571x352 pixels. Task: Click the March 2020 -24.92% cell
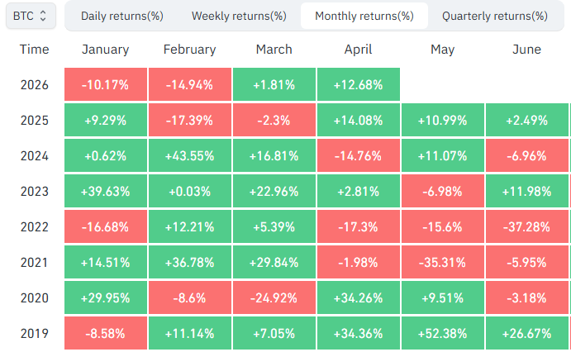coord(274,298)
